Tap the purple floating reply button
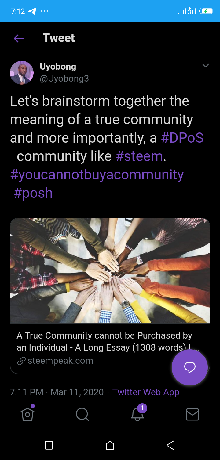Viewport: 220px width, 460px height. click(190, 367)
